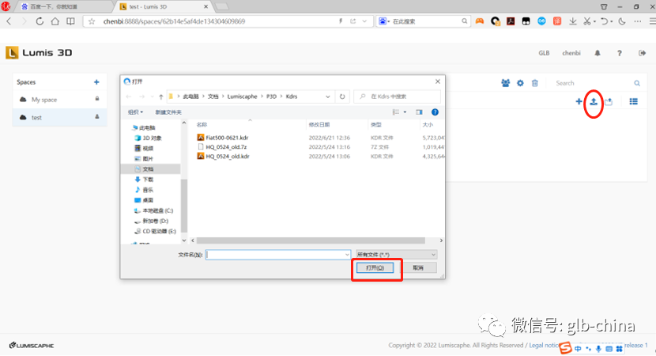Open the file name combo dropdown
This screenshot has width=656, height=356.
click(x=347, y=255)
